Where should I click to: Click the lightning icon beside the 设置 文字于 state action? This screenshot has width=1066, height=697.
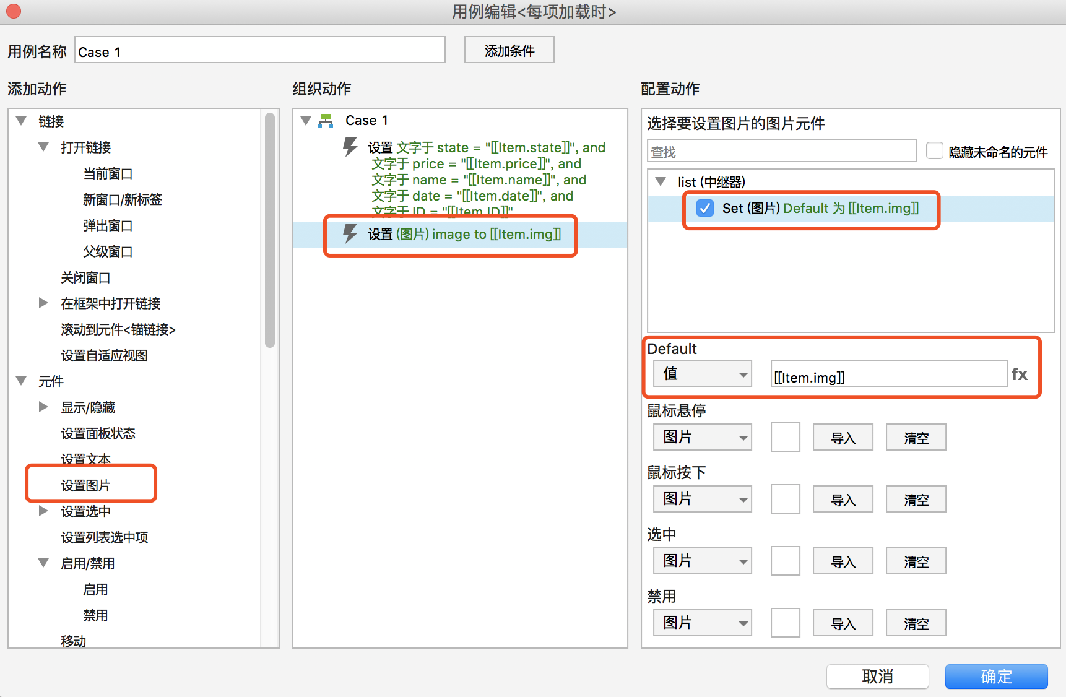pos(350,147)
